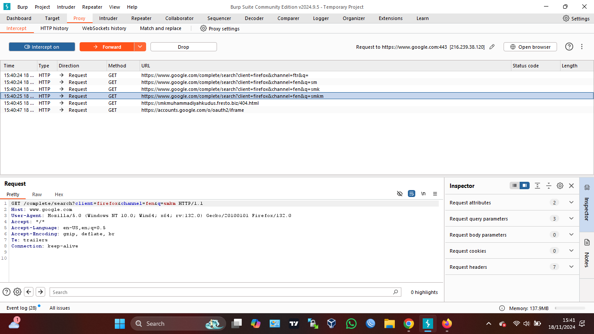Screen dimensions: 594x334
Task: Click Open browser button
Action: tap(530, 47)
